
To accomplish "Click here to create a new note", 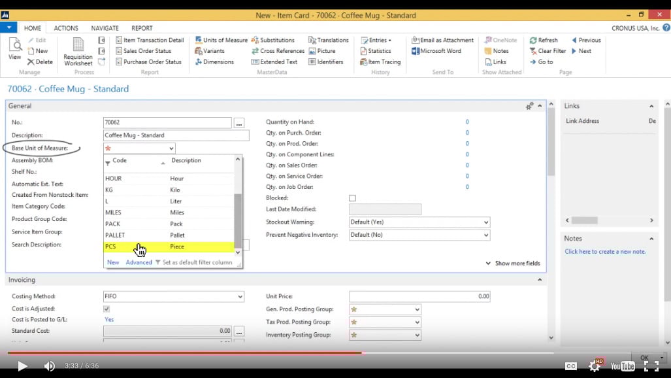I will click(607, 251).
